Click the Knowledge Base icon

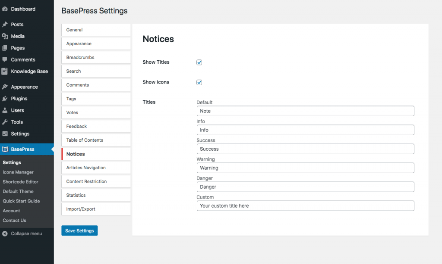coord(5,71)
